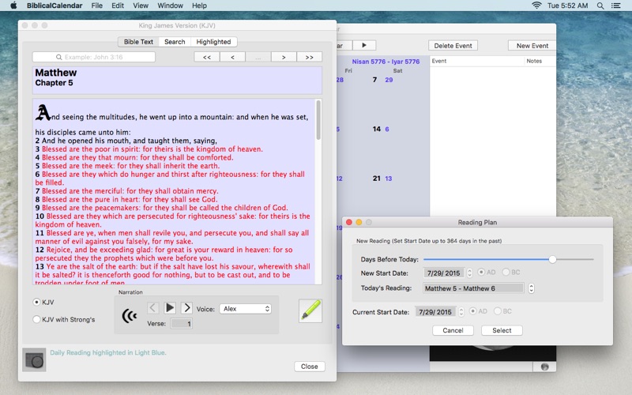The height and width of the screenshot is (395, 632).
Task: Open the Edit menu
Action: (x=118, y=6)
